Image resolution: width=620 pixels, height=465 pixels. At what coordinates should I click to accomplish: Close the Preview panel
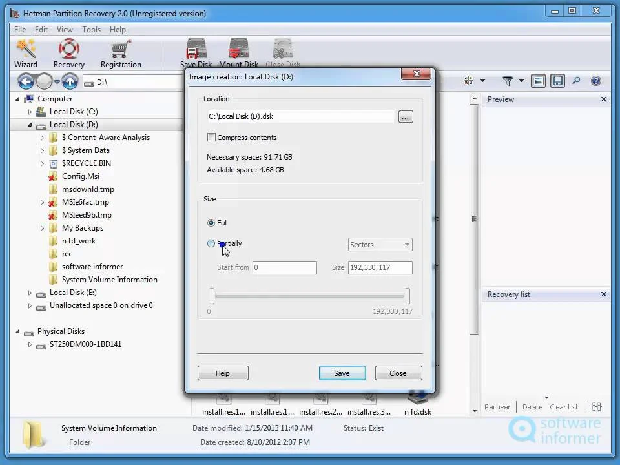[604, 99]
